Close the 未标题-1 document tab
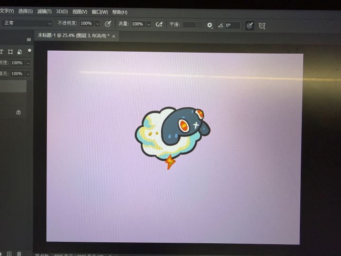The width and height of the screenshot is (341, 256). coord(114,37)
